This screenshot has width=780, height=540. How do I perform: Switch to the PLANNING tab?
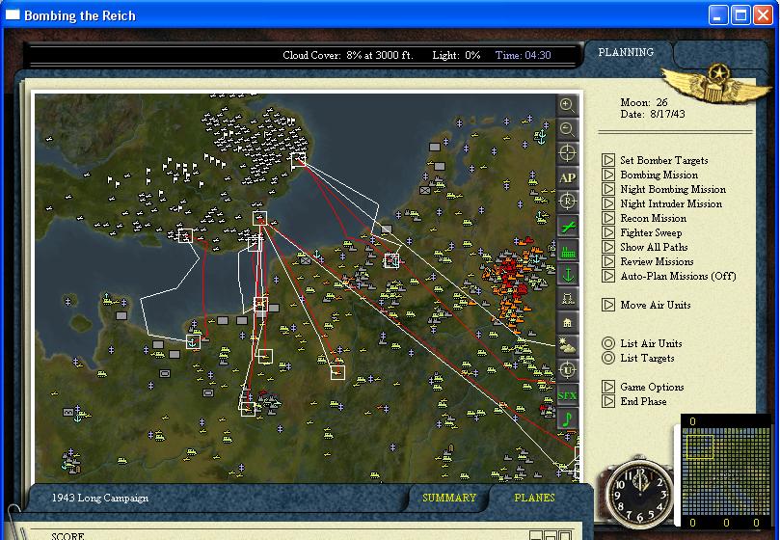[x=626, y=52]
